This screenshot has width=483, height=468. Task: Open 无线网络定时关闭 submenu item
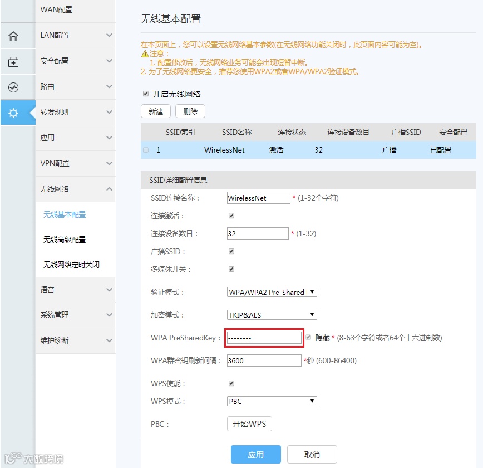click(x=71, y=265)
